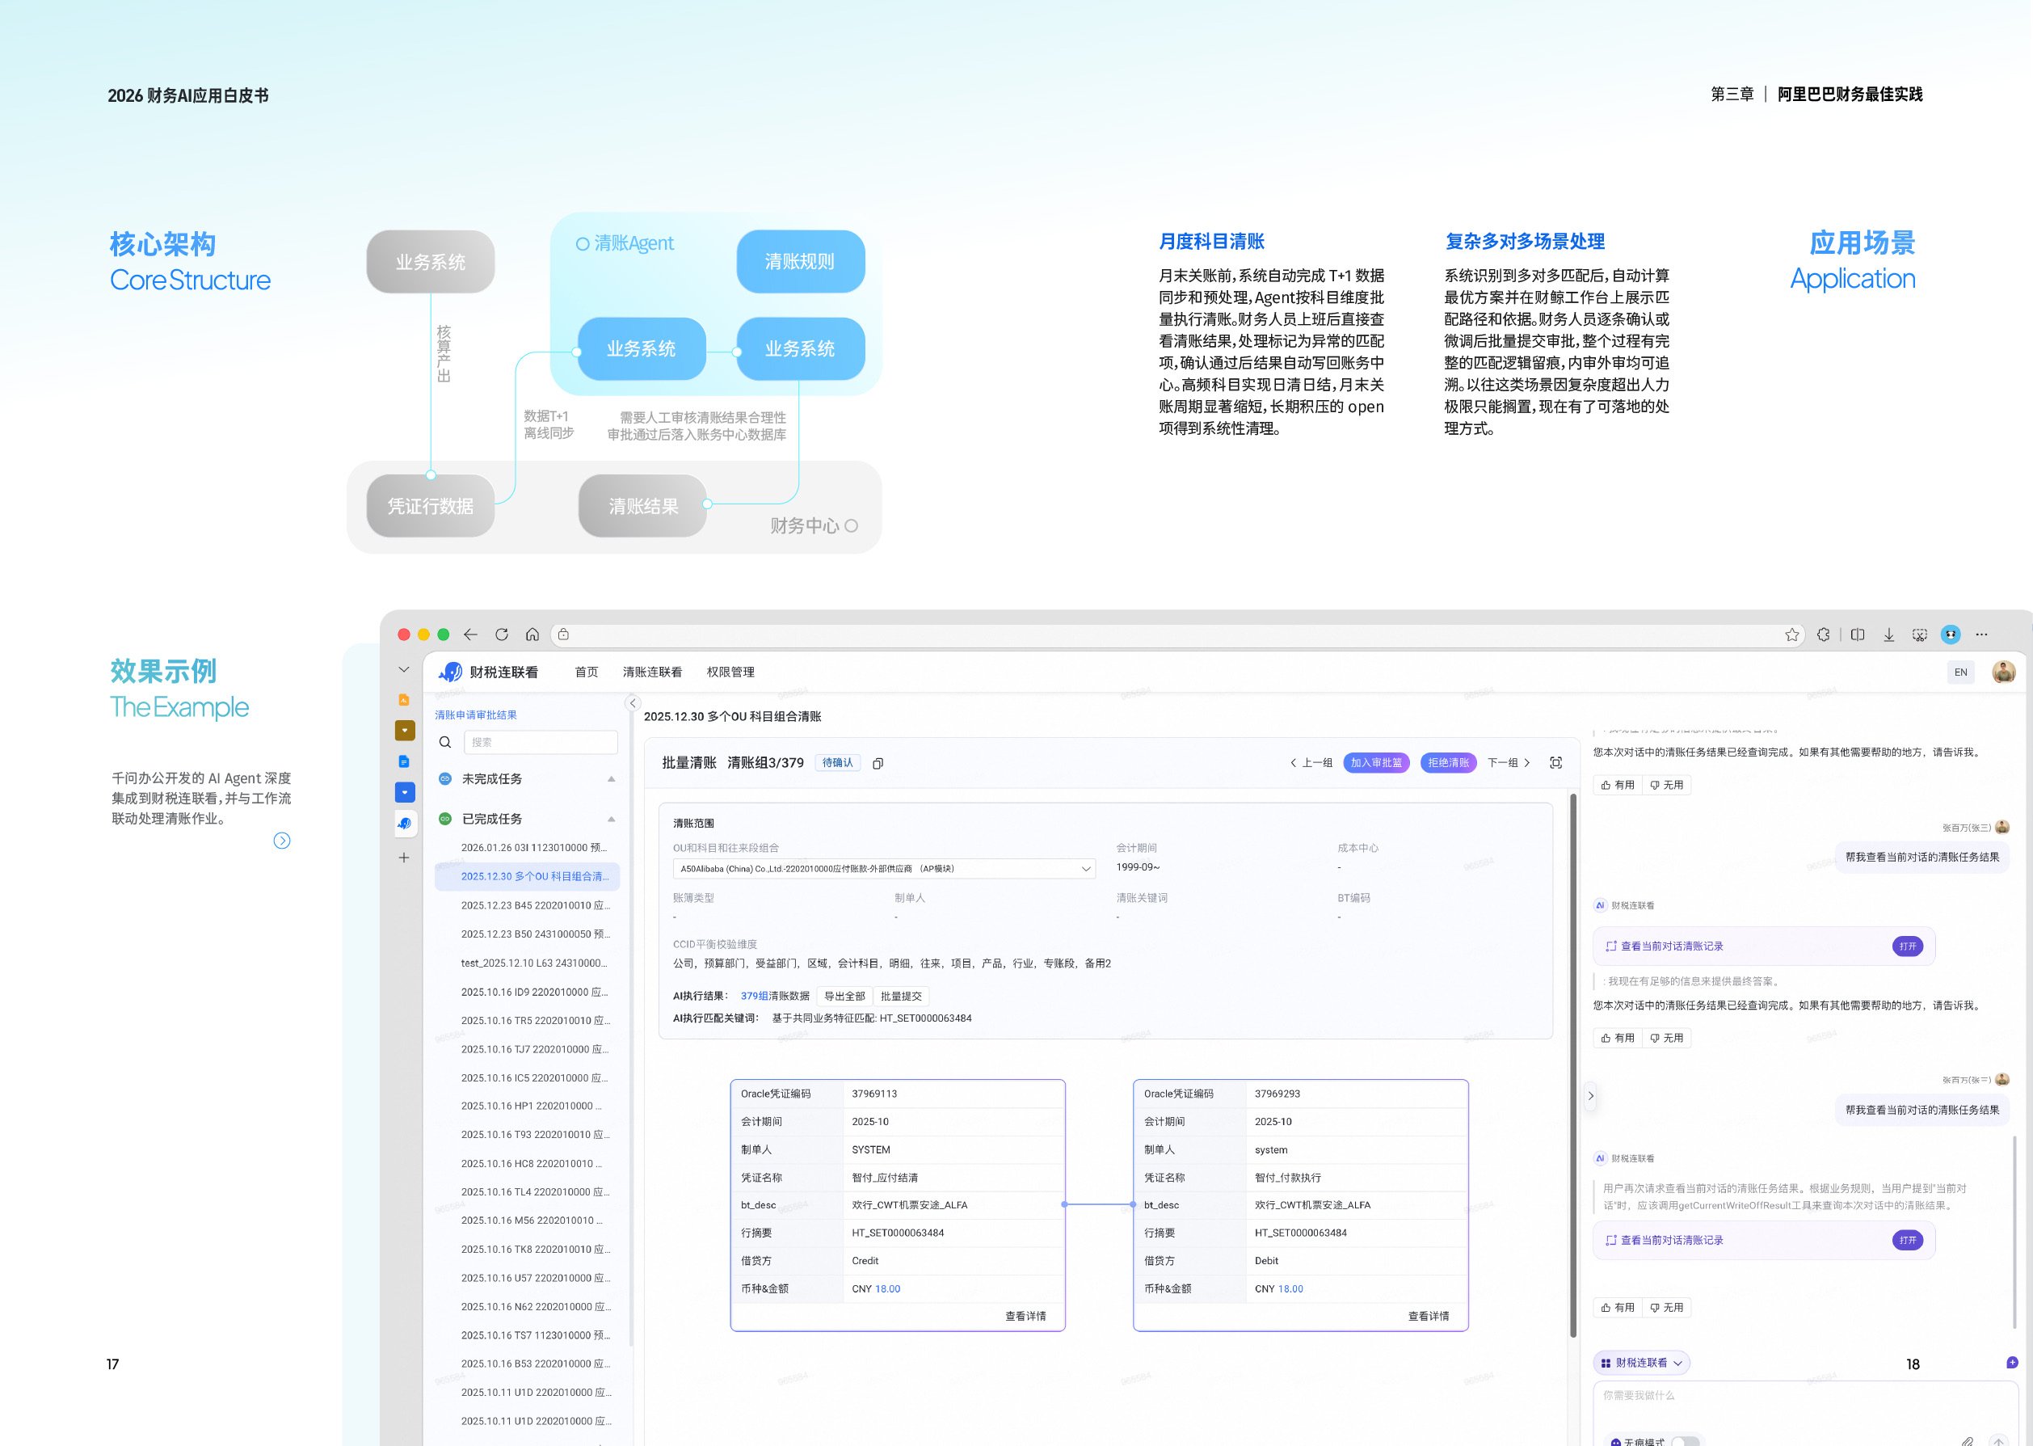Open the browser downloads icon

tap(1888, 634)
